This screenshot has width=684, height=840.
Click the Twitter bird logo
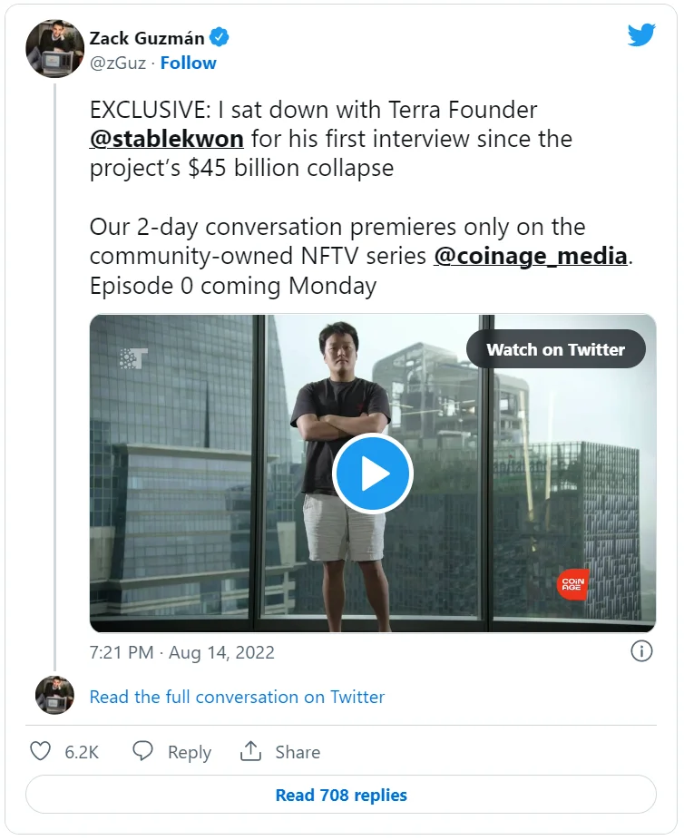pos(641,34)
